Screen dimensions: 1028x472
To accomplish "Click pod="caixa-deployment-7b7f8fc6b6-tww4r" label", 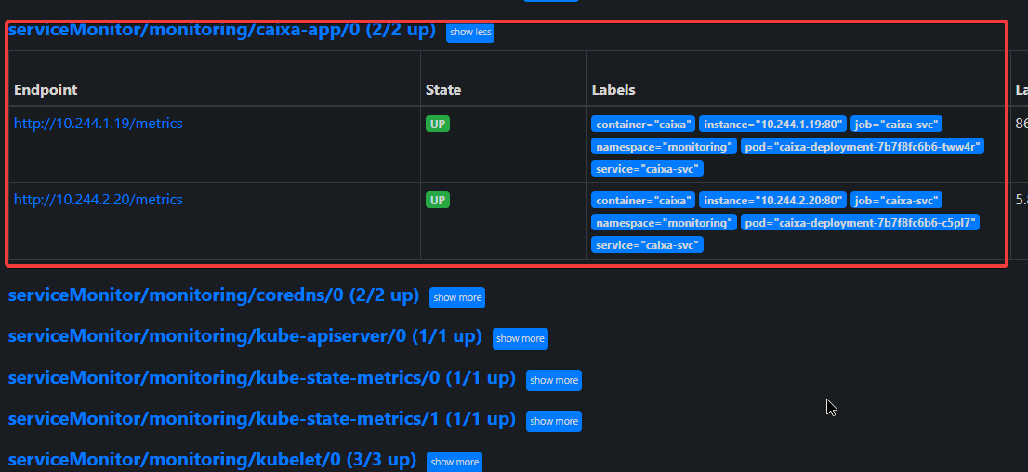I will (x=863, y=146).
